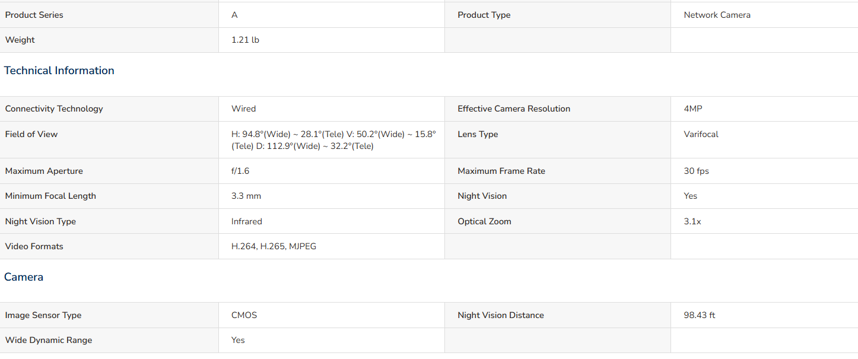Click the H.264, H.265, MJPEG formats value
The image size is (858, 359).
[x=274, y=246]
